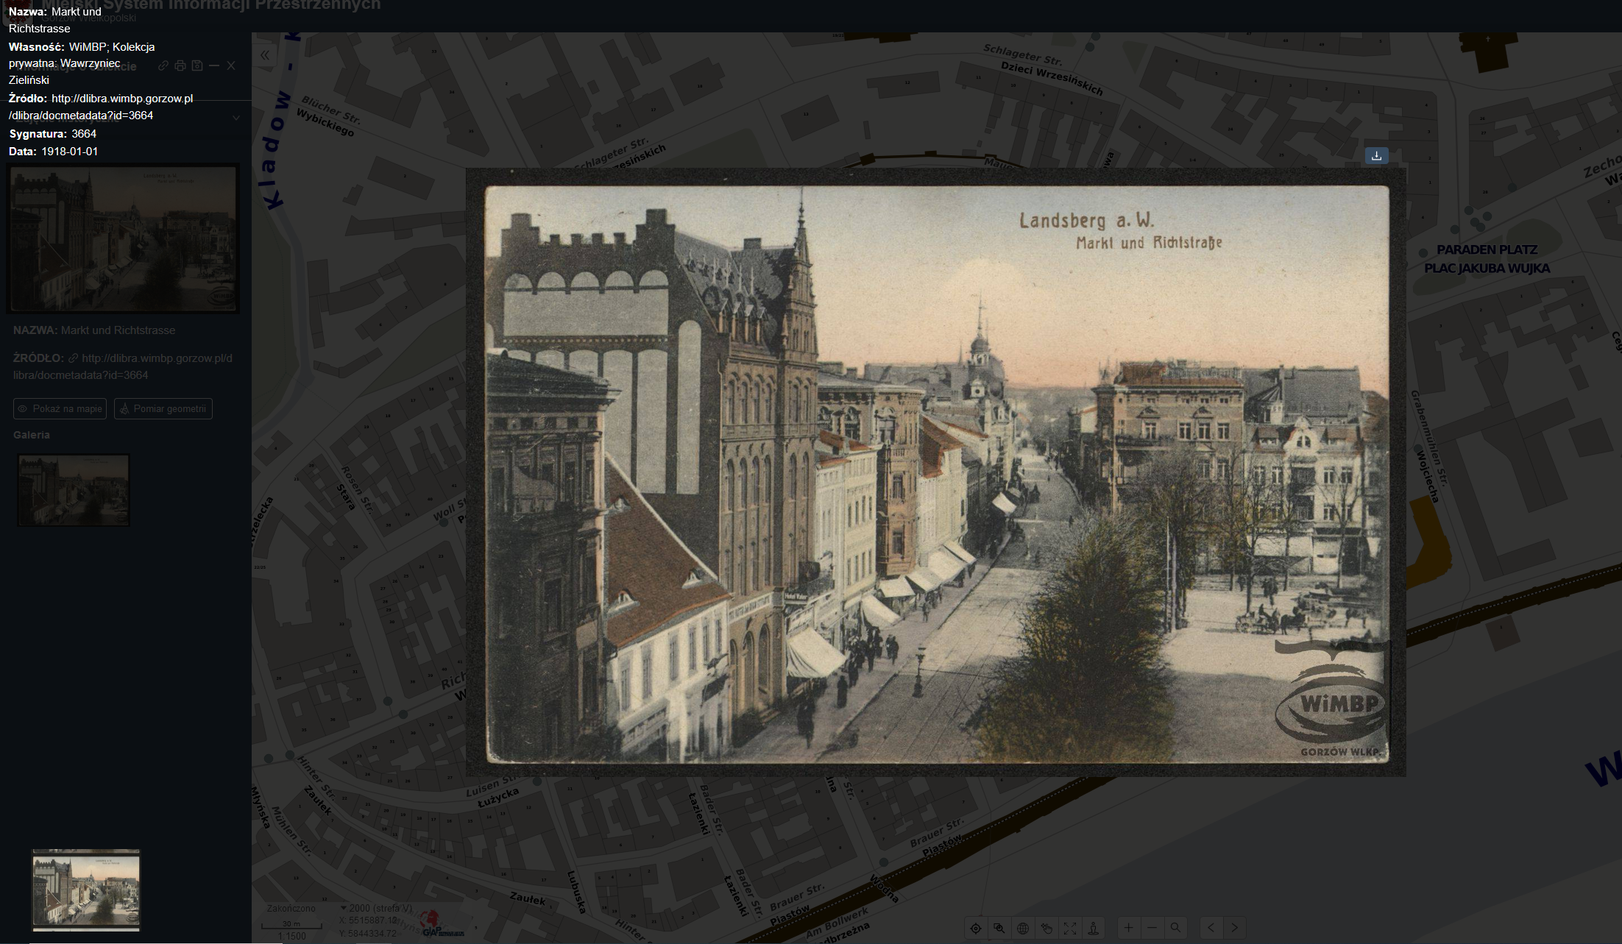Zoom in with the plus button
The image size is (1622, 944).
click(1129, 928)
